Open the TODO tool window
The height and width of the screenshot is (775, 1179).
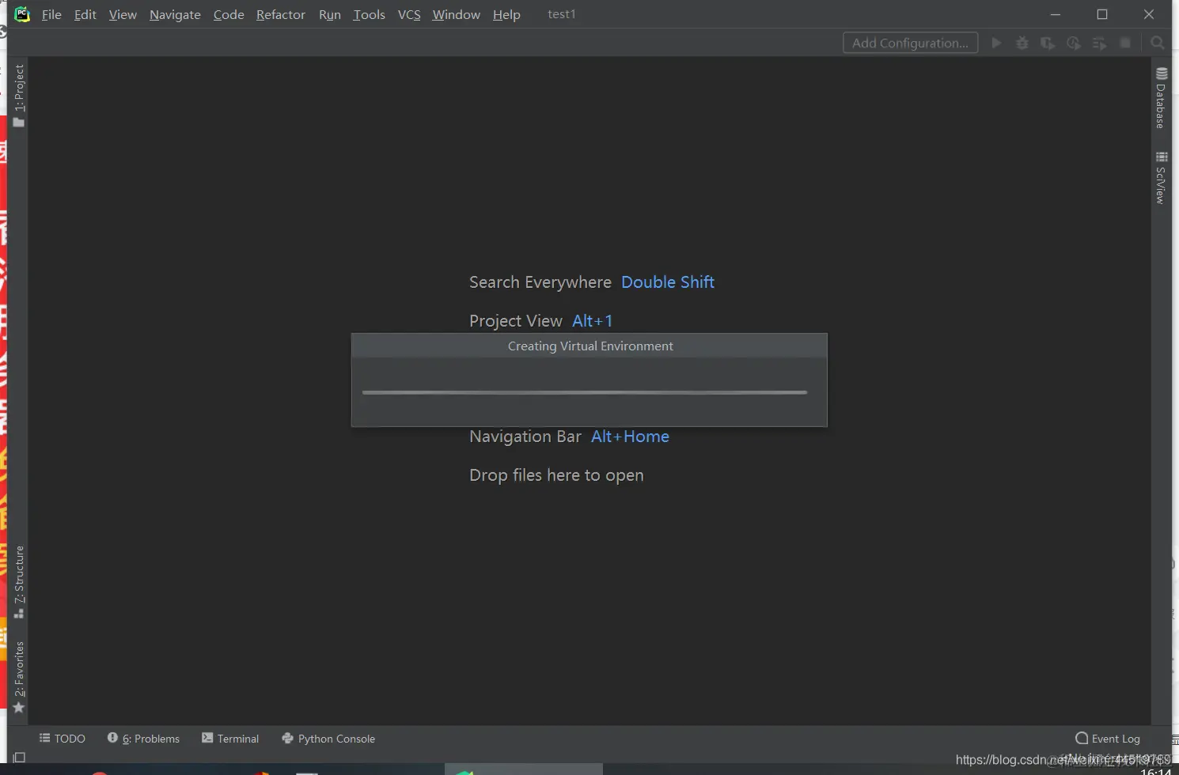(x=63, y=739)
